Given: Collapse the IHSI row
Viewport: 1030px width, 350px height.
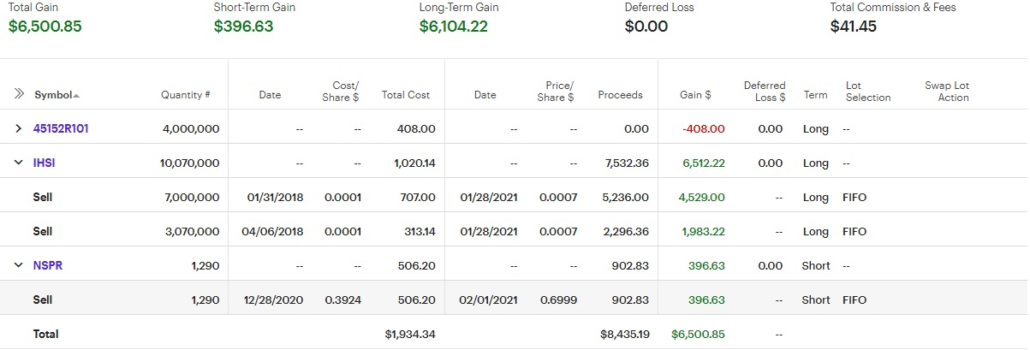Looking at the screenshot, I should pos(19,163).
